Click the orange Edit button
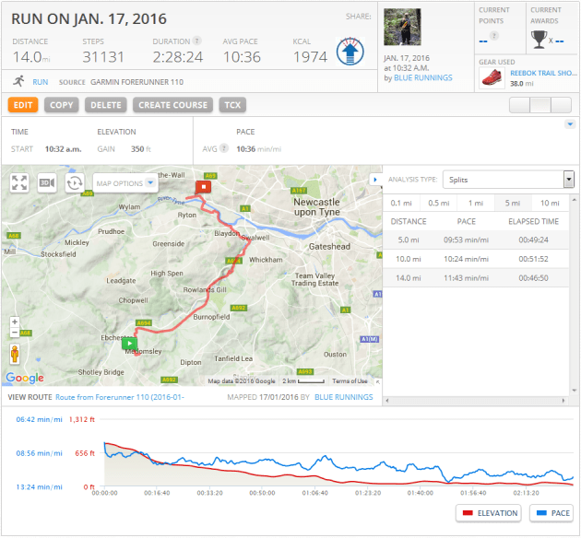The image size is (581, 538). [x=23, y=105]
